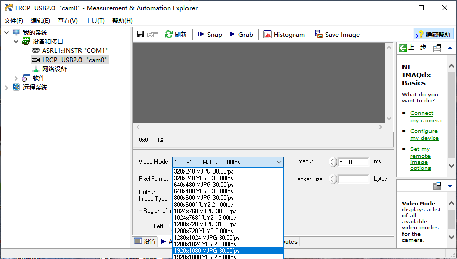
Task: Select 1280x1024 YUY2 6.00fps video mode
Action: [228, 244]
